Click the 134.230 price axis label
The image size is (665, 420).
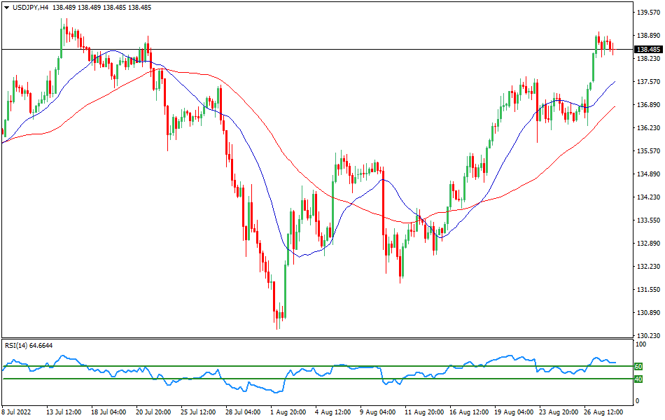tap(649, 197)
